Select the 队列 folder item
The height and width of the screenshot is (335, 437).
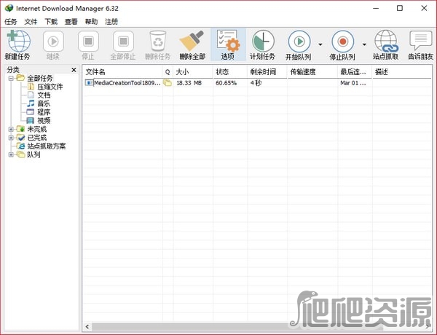(34, 154)
